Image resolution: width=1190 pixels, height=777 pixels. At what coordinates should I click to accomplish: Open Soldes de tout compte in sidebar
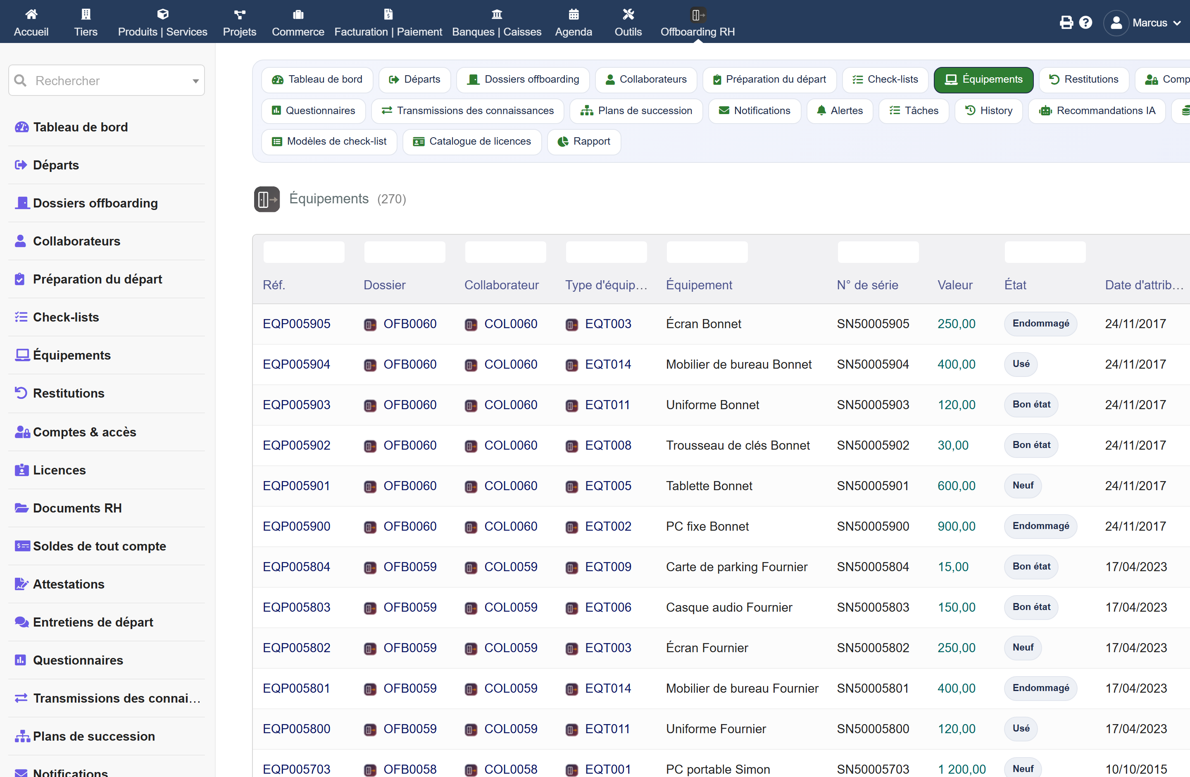click(x=100, y=546)
